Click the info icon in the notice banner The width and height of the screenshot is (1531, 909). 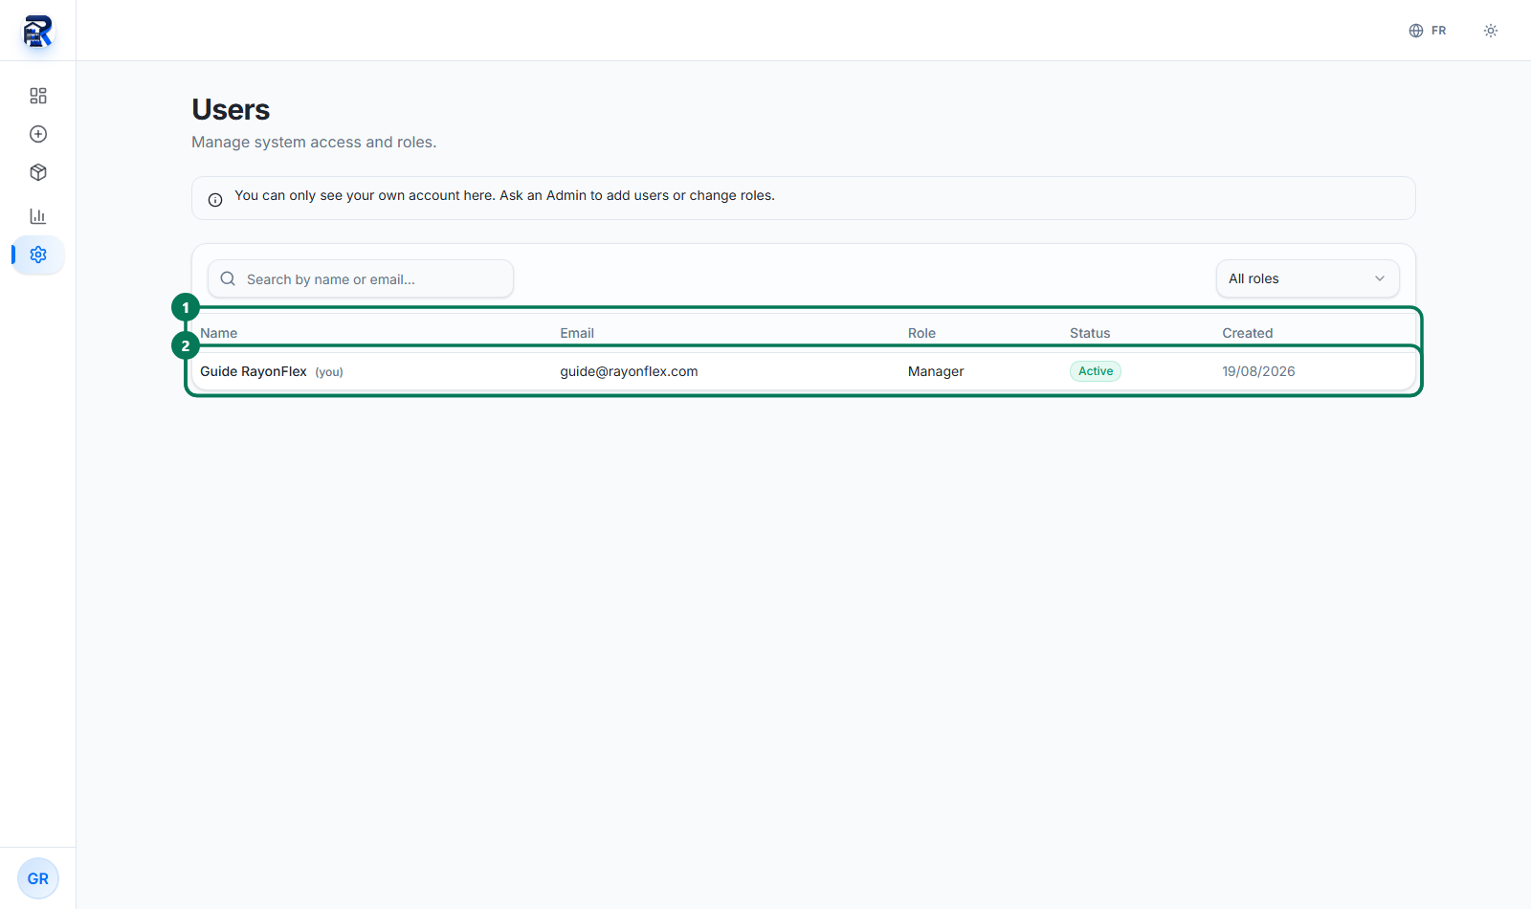pos(215,200)
